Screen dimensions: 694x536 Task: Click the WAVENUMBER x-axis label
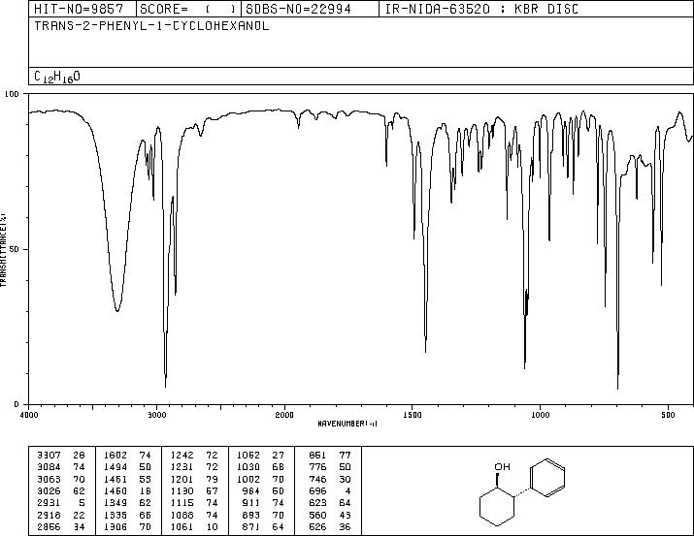click(347, 424)
